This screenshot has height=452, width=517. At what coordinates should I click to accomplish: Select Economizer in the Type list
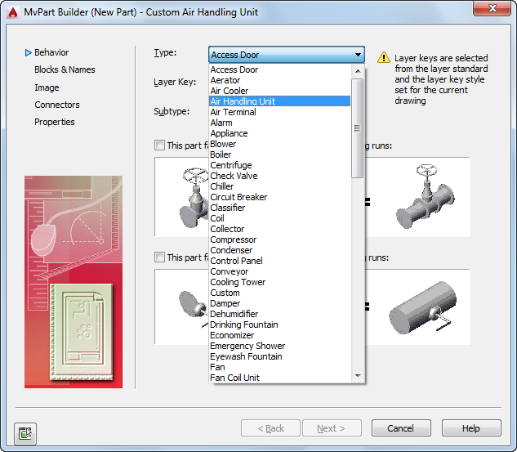[280, 335]
